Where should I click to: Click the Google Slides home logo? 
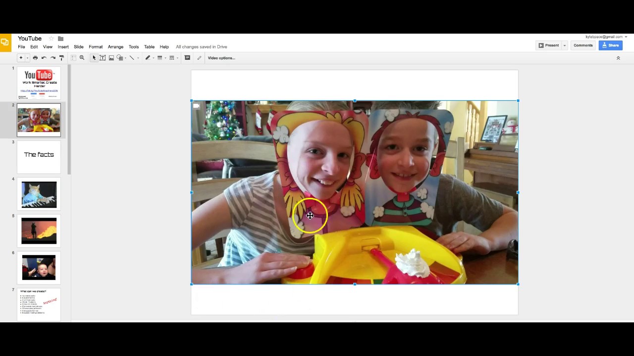(5, 43)
